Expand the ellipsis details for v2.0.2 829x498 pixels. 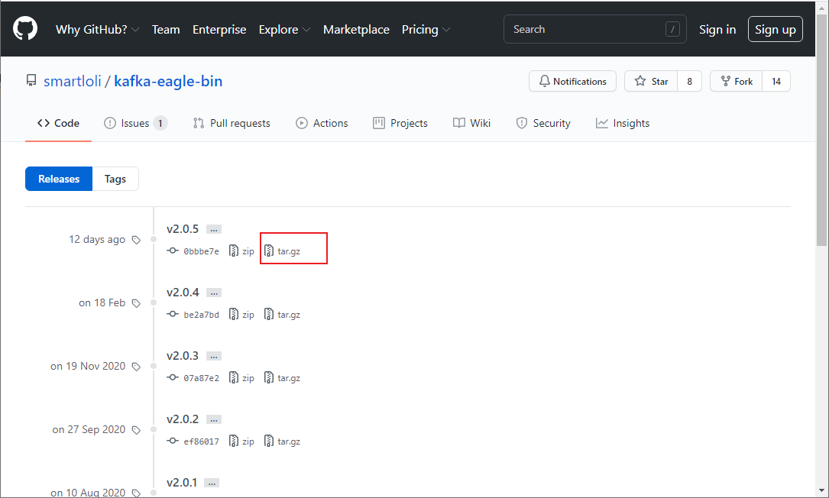point(214,420)
